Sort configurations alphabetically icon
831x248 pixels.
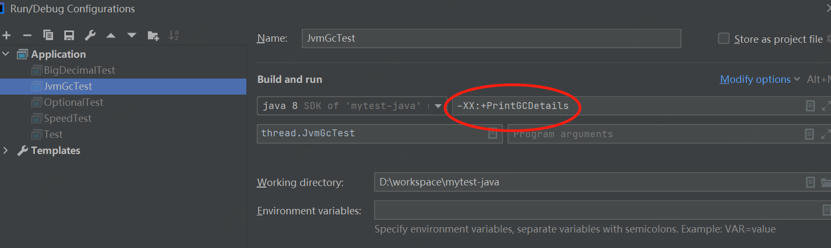(174, 35)
